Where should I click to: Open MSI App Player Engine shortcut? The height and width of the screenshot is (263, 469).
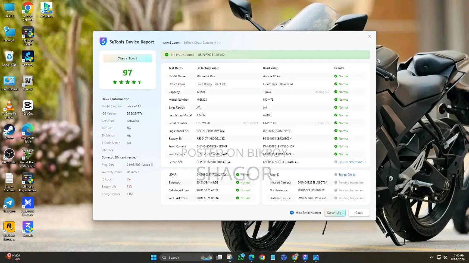click(x=28, y=183)
